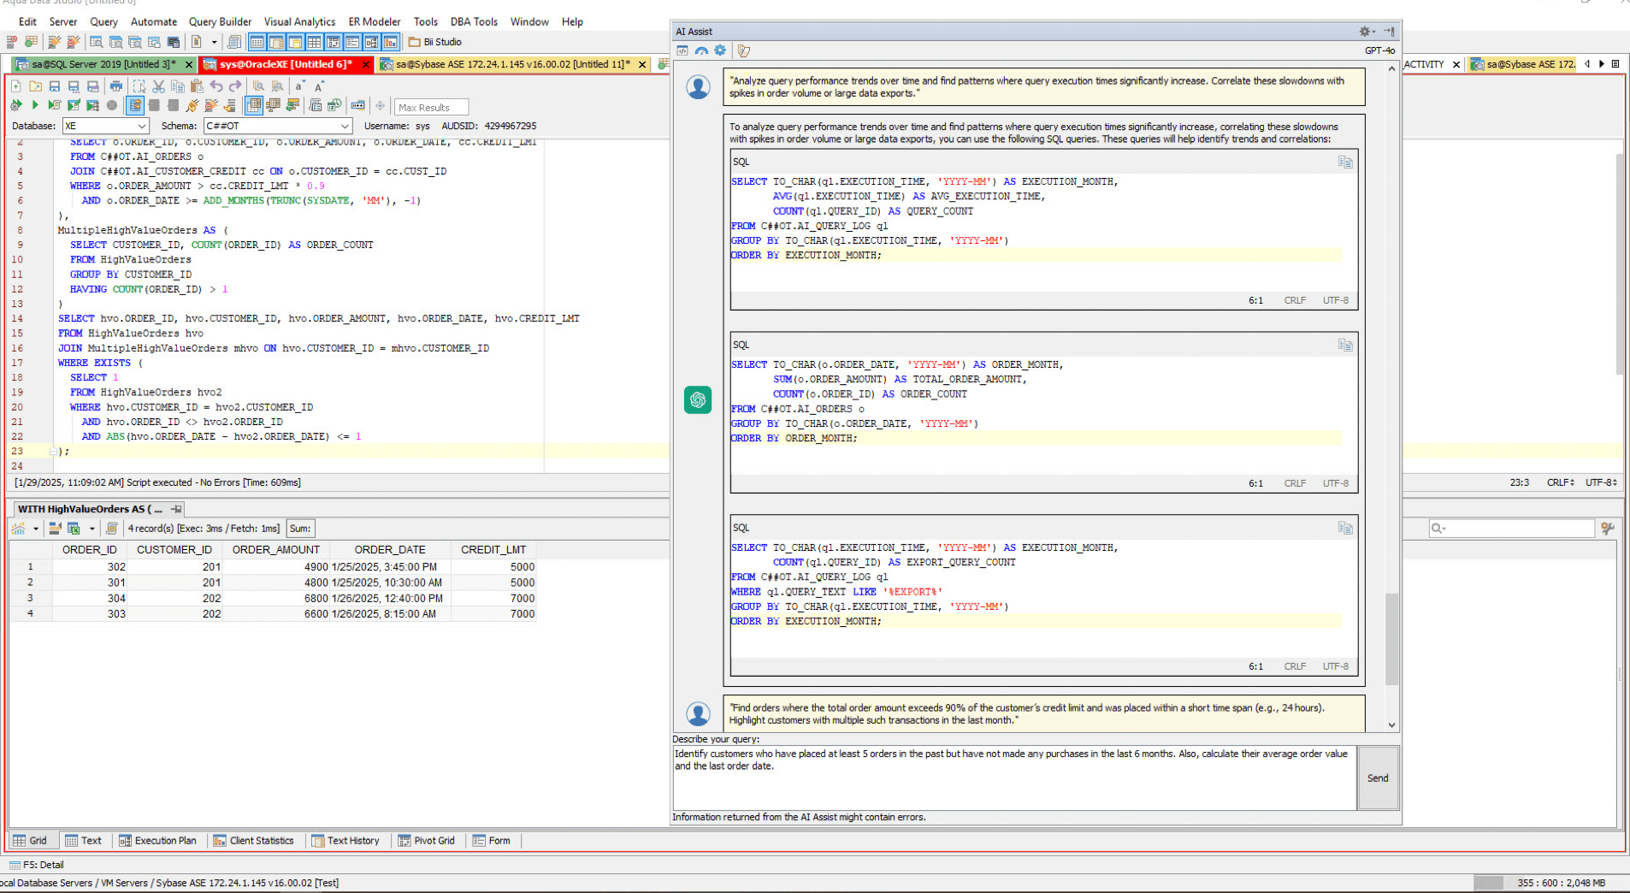Toggle the Sum display in results toolbar
Screen dimensions: 1630x893
click(x=299, y=528)
